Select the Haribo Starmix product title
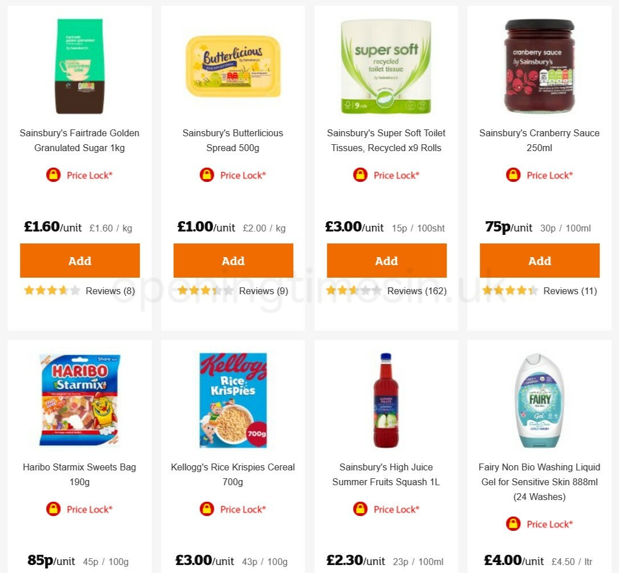 [x=79, y=474]
